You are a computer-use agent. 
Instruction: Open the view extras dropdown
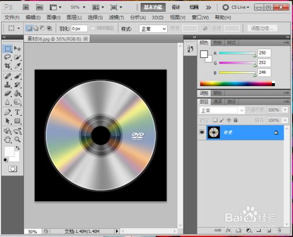(56, 8)
